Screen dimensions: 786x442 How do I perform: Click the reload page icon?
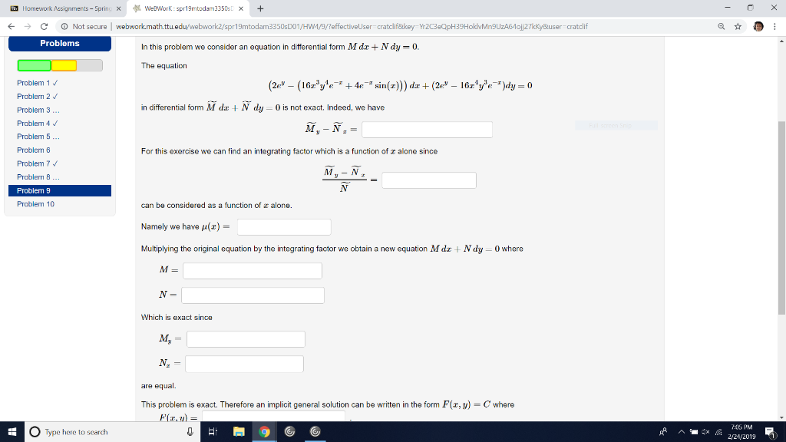[x=44, y=25]
